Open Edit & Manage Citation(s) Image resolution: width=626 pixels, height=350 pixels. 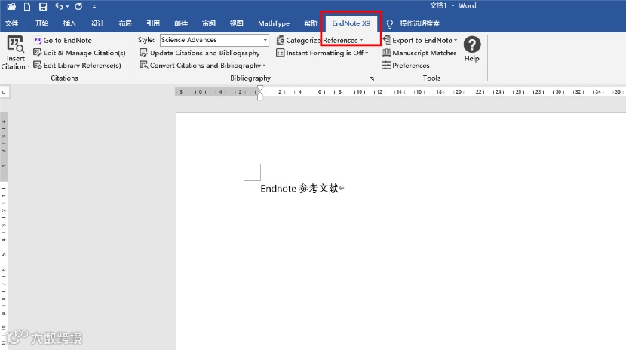[x=84, y=53]
